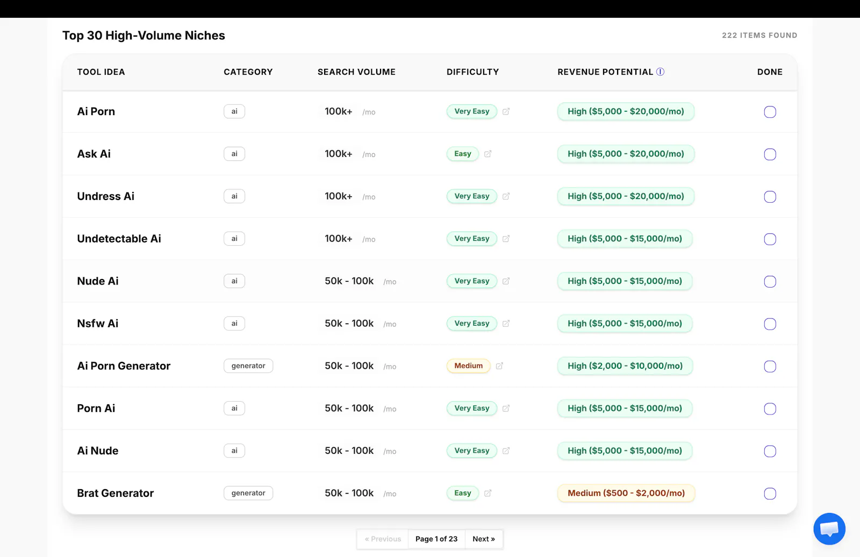Image resolution: width=860 pixels, height=557 pixels.
Task: Click generator tag in Ai Porn Generator row
Action: click(248, 366)
